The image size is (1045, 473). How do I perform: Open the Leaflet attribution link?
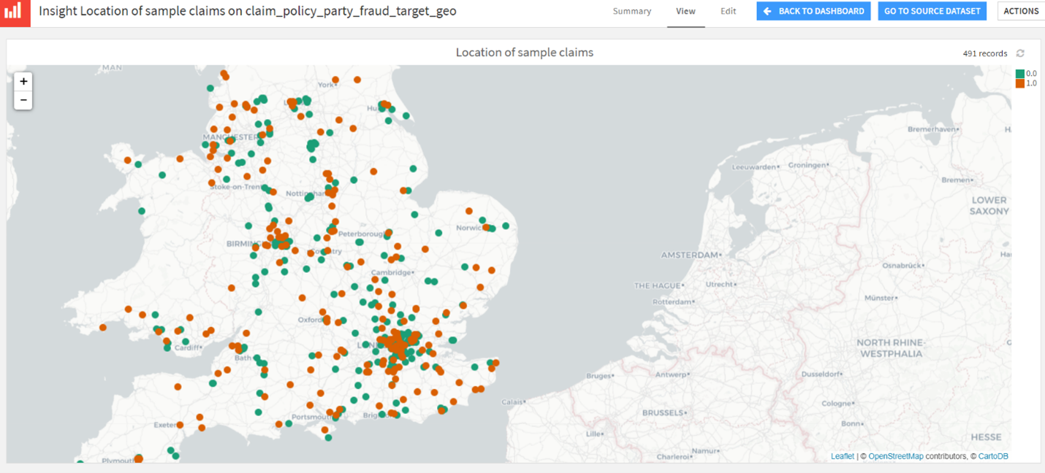coord(842,456)
